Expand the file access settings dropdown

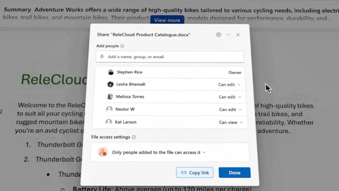click(204, 152)
